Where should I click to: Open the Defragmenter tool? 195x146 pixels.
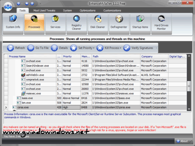point(119,24)
